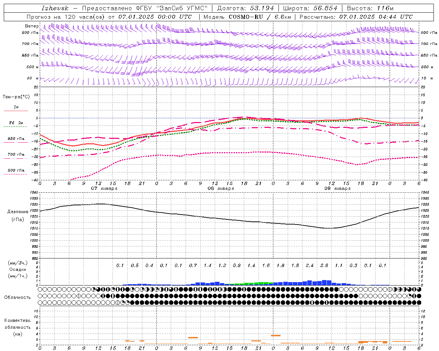Click the 3-hour precipitation value 1.2
Screen dimensions: 439x351
click(222, 266)
